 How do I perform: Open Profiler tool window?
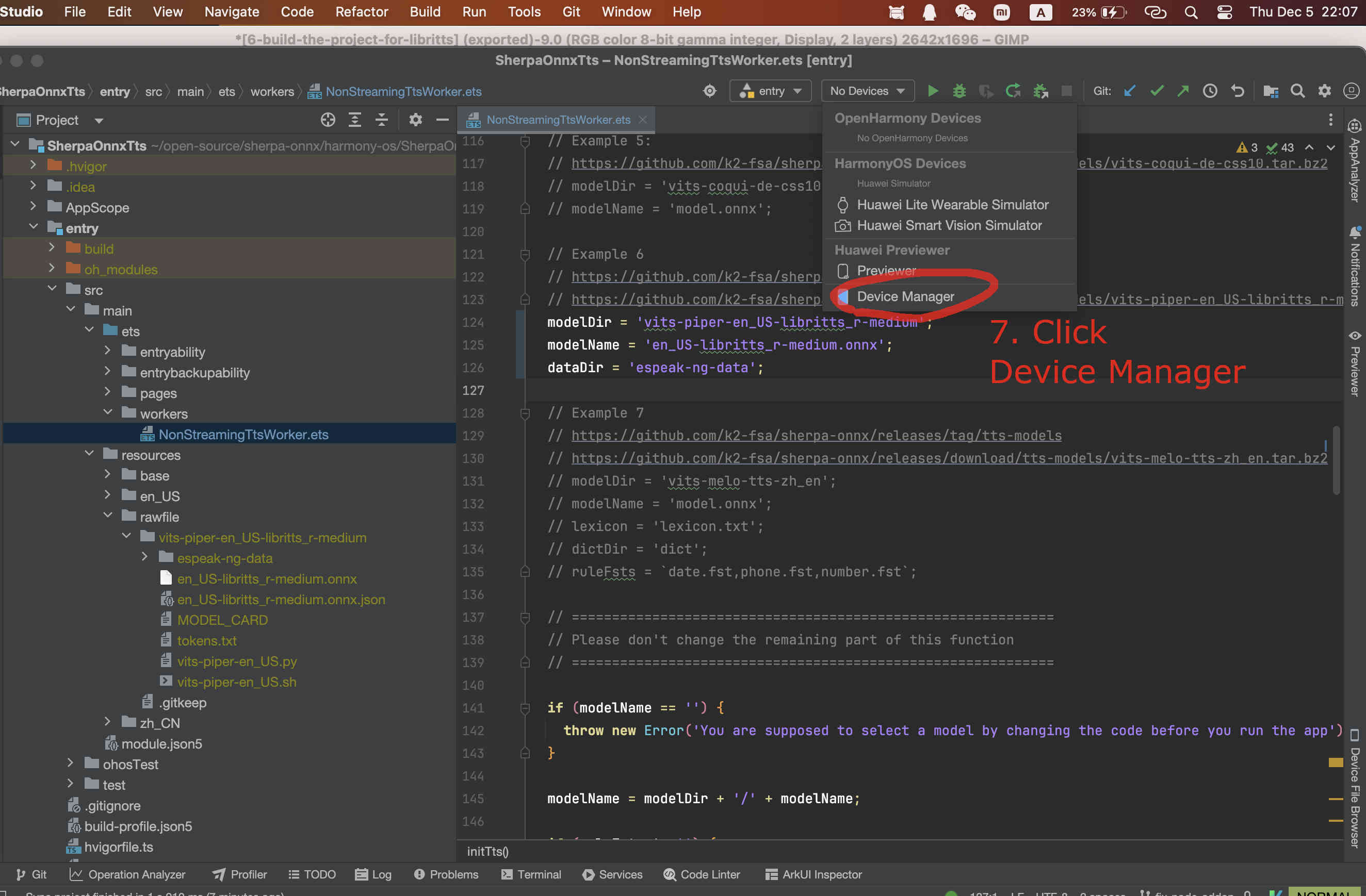pyautogui.click(x=239, y=874)
